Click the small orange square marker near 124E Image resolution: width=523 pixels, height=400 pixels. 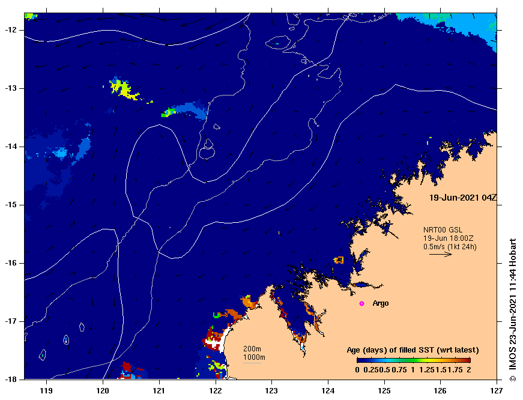(x=339, y=260)
